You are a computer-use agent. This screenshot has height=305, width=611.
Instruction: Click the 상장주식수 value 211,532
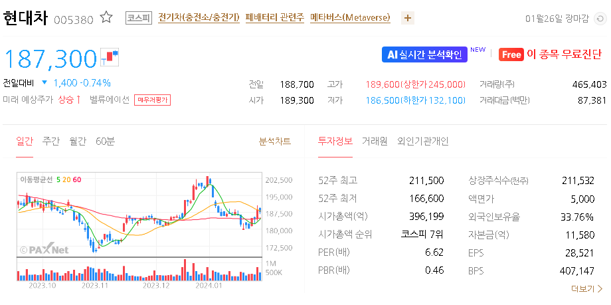click(x=578, y=181)
